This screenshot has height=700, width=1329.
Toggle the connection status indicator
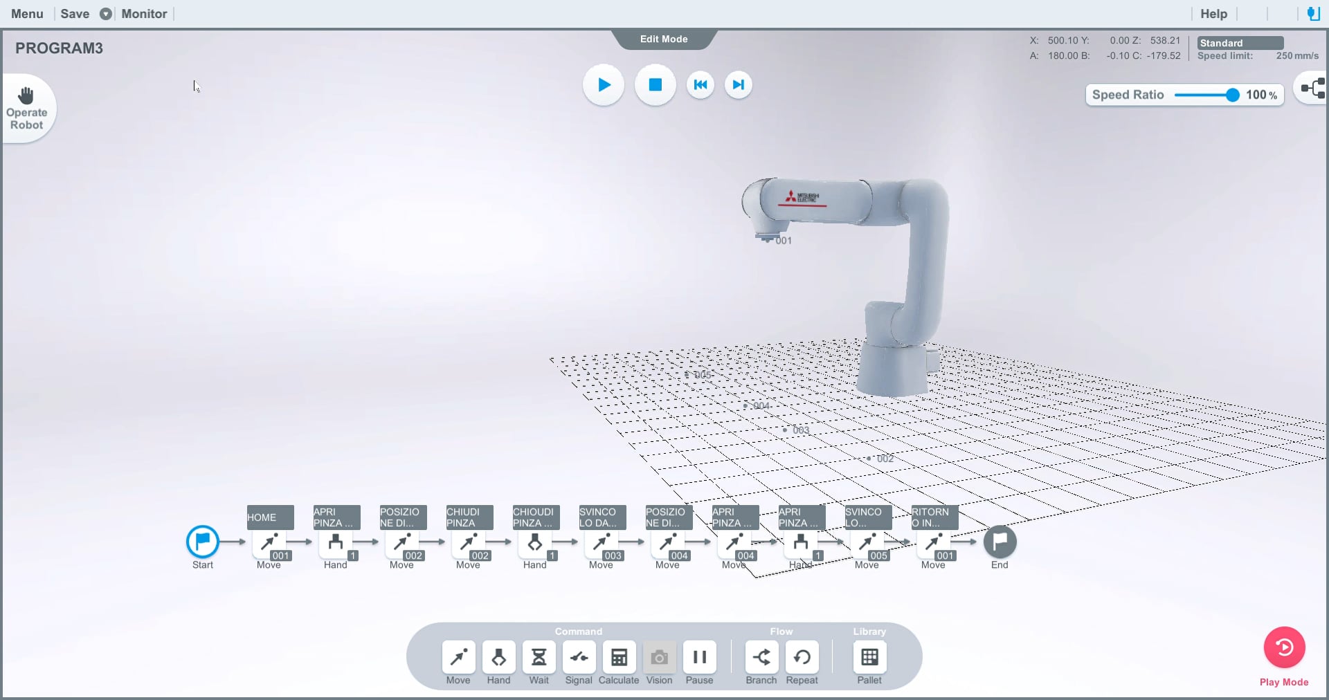pyautogui.click(x=1314, y=14)
